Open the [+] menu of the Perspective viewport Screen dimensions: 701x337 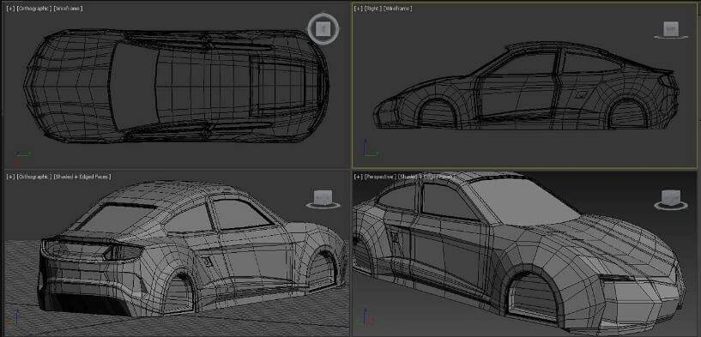[x=358, y=177]
